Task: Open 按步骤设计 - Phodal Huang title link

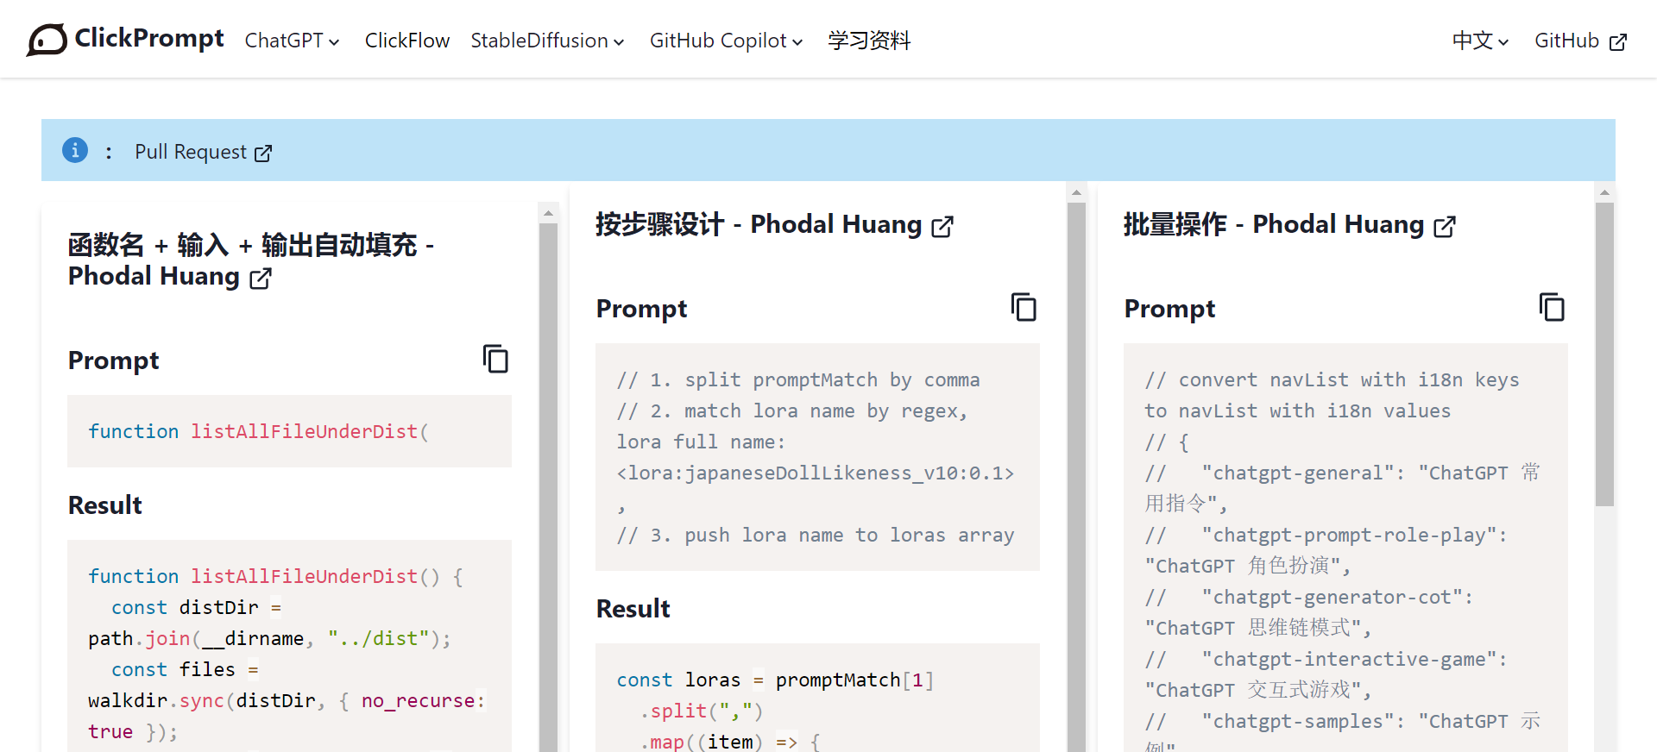Action: point(774,224)
